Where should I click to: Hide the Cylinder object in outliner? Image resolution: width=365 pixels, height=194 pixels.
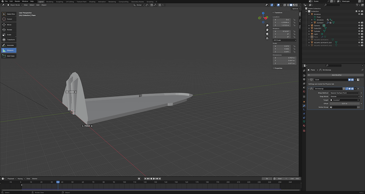click(x=359, y=31)
